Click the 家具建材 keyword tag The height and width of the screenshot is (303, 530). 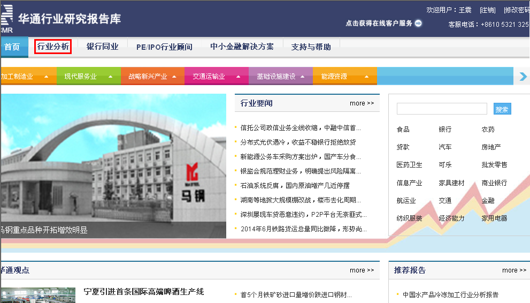(x=451, y=183)
